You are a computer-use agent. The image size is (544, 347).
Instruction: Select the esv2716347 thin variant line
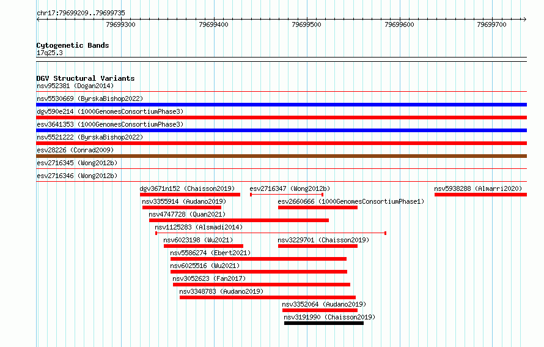point(287,195)
